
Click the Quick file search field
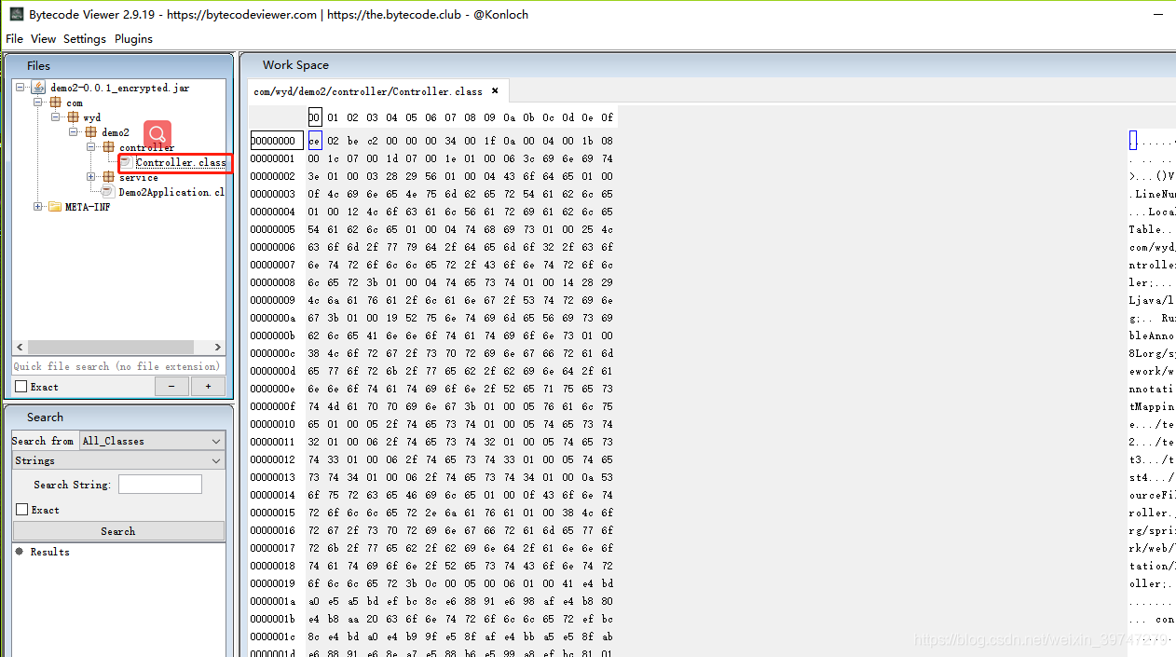[x=117, y=366]
